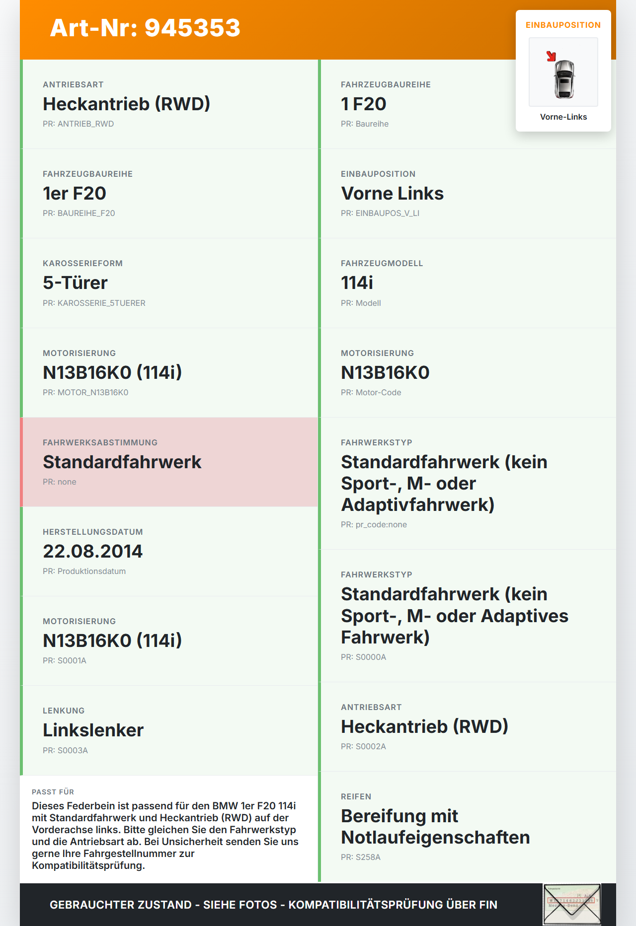Screen dimensions: 636x926
Task: Click the Vorne-Links label under the car image
Action: [x=563, y=117]
